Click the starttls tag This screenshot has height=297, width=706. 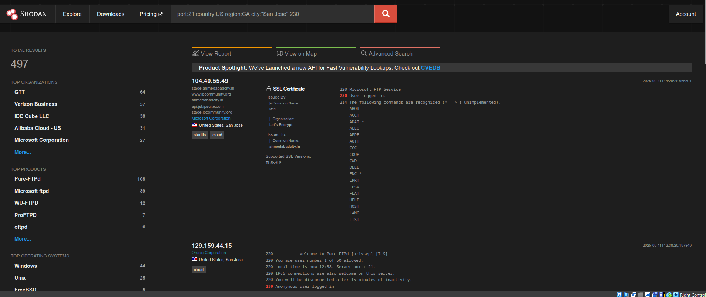pos(200,135)
